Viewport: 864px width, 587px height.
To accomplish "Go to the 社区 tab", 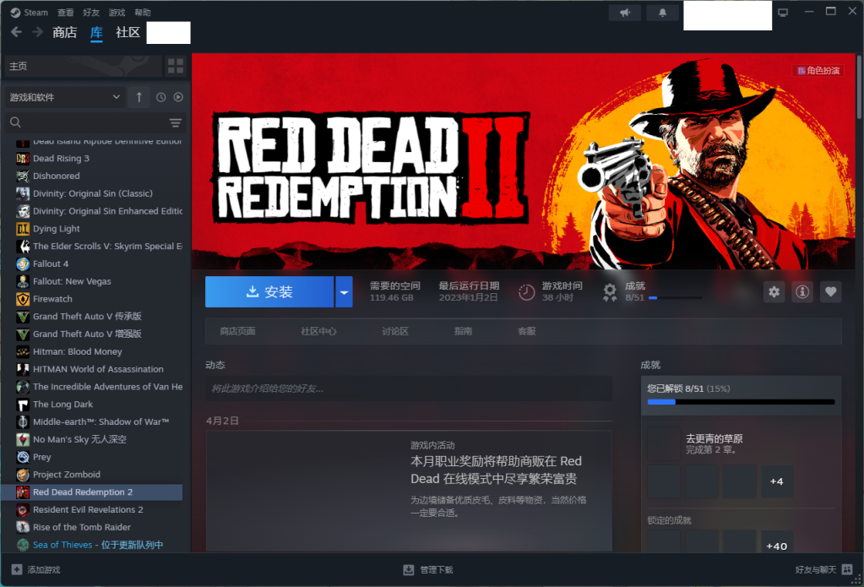I will tap(128, 33).
